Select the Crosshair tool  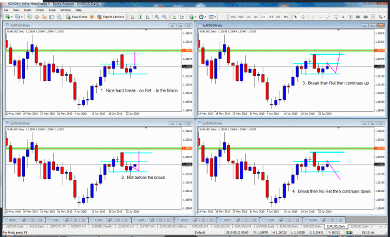pos(303,17)
